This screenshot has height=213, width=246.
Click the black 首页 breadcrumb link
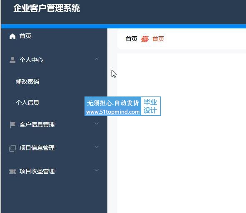pos(132,39)
